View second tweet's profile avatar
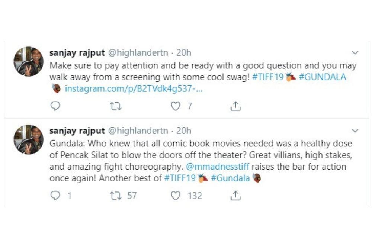The height and width of the screenshot is (248, 372). [29, 139]
